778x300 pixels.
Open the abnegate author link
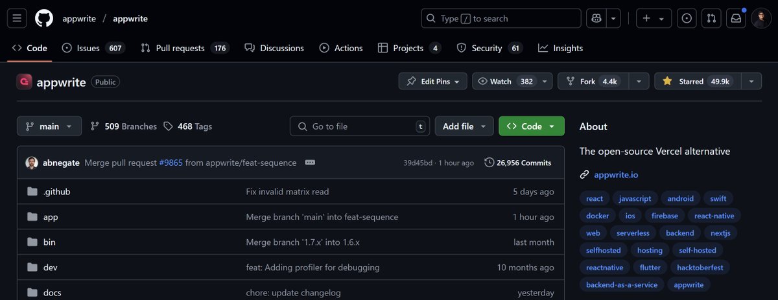62,163
